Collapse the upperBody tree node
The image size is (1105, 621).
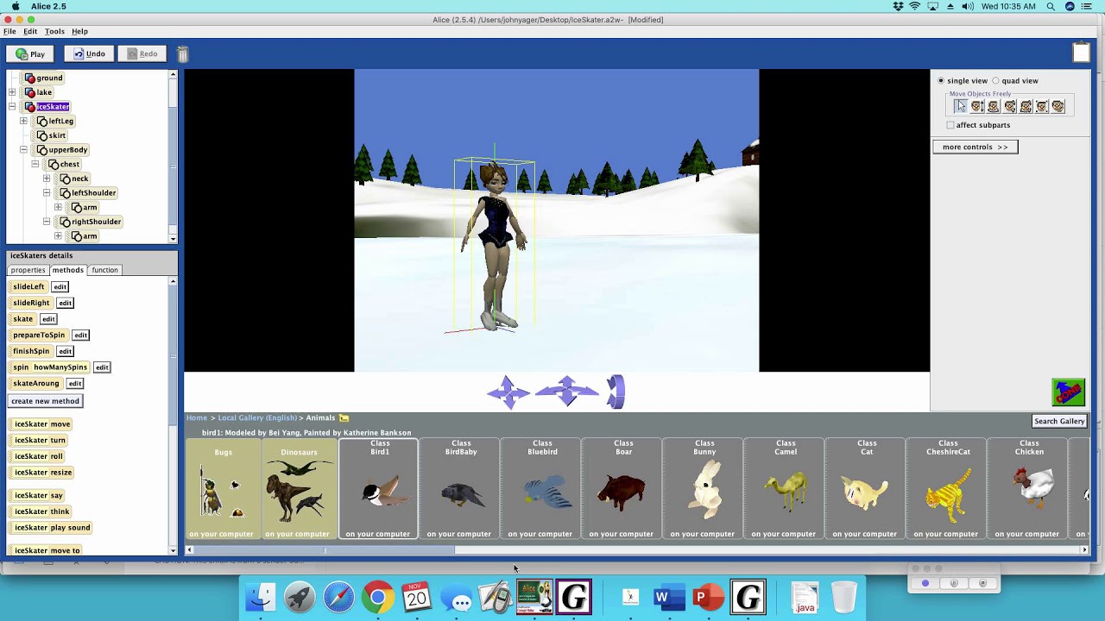coord(23,150)
